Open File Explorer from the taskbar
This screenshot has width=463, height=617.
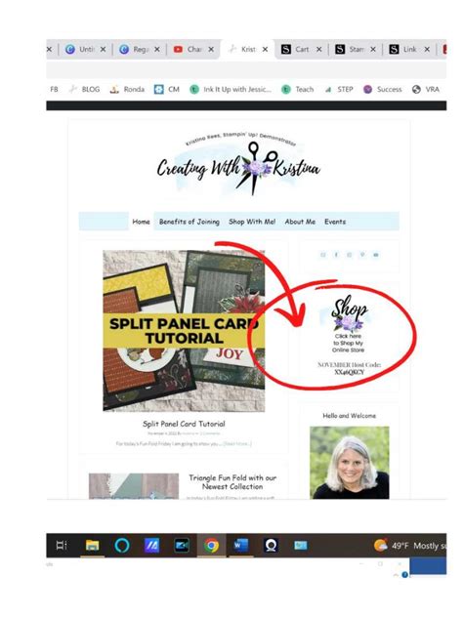92,546
